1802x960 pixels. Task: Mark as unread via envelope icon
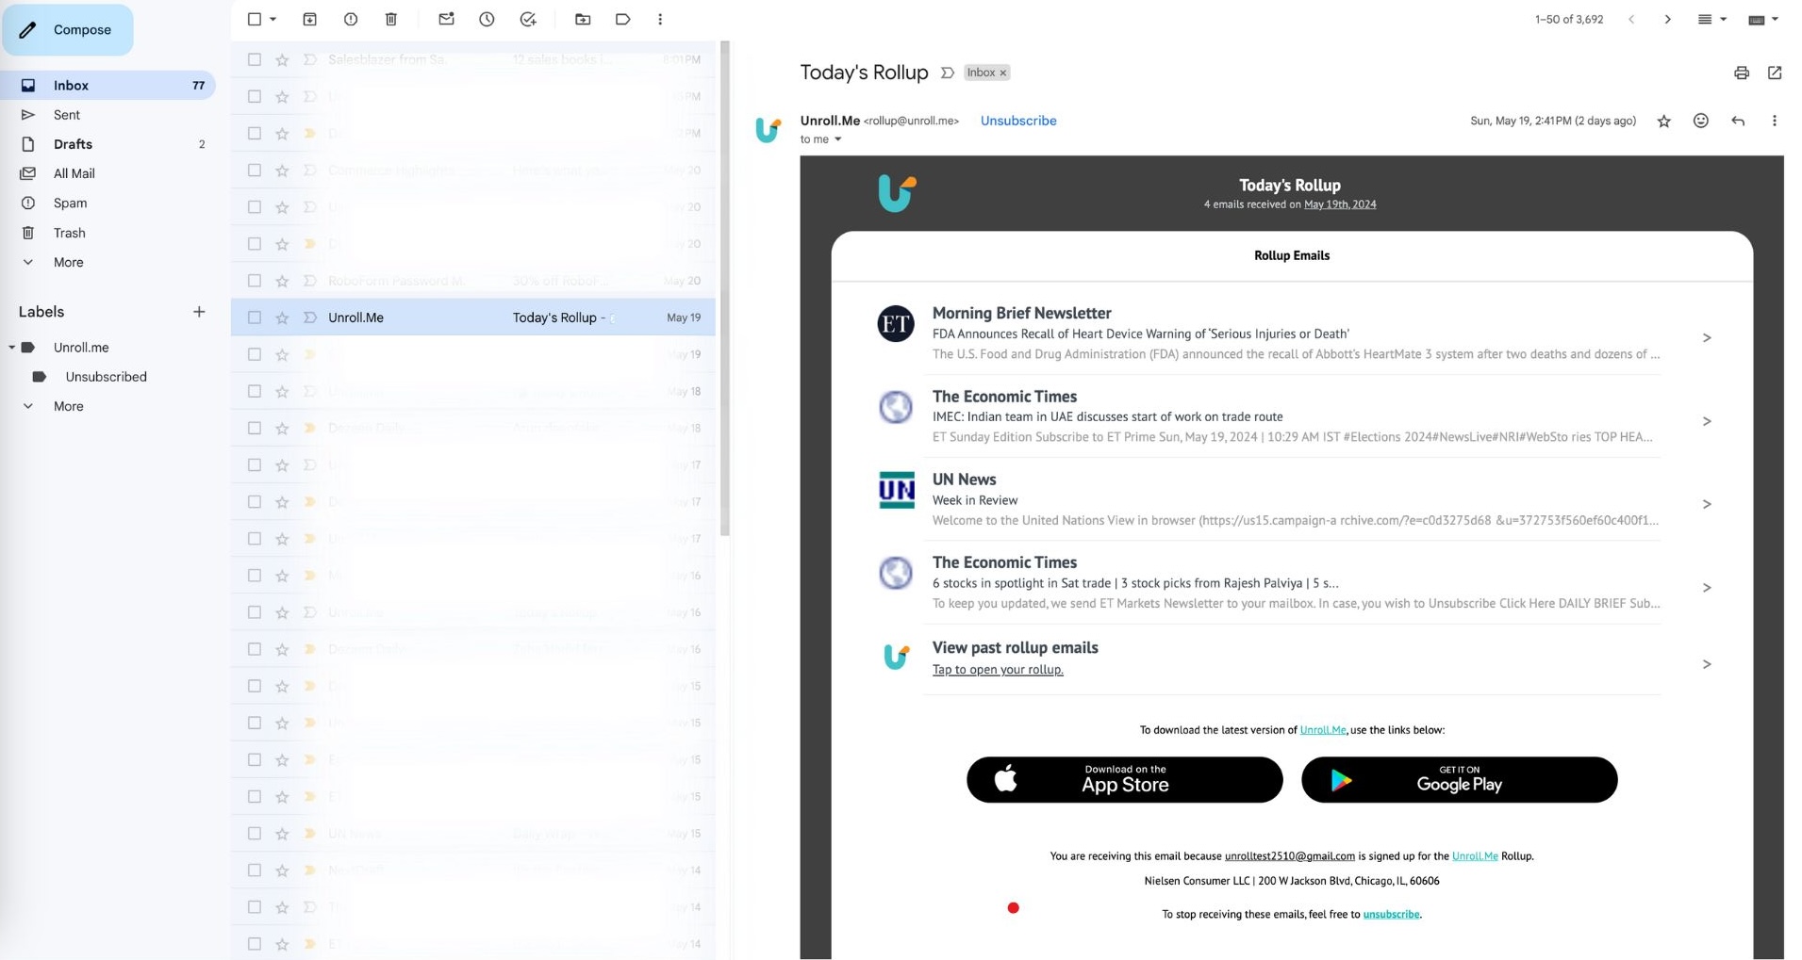(x=446, y=19)
